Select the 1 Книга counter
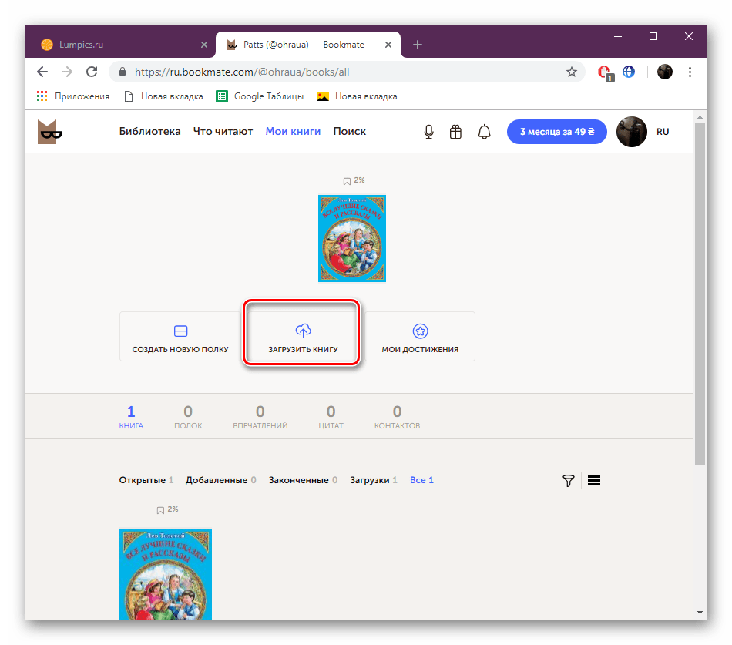This screenshot has height=645, width=732. coord(131,417)
